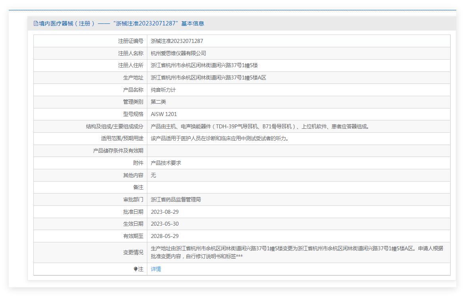Click the 结构及组成/主要组成成分 label
The image size is (465, 296).
(x=114, y=127)
